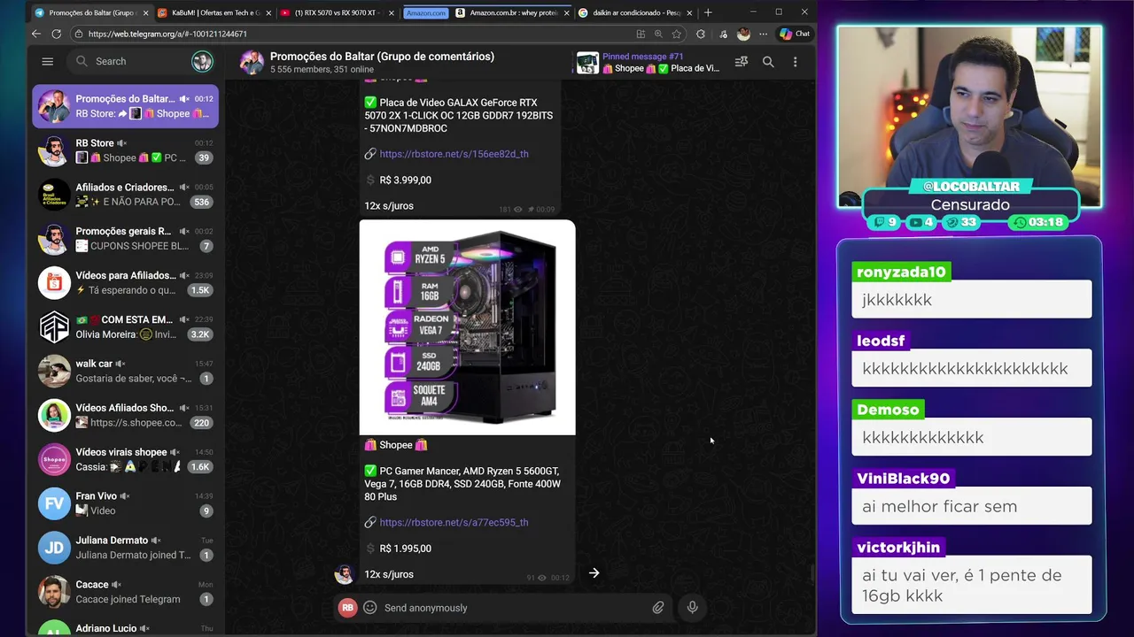Viewport: 1134px width, 637px height.
Task: Click the R$ 1.995,00 price text
Action: pyautogui.click(x=406, y=549)
